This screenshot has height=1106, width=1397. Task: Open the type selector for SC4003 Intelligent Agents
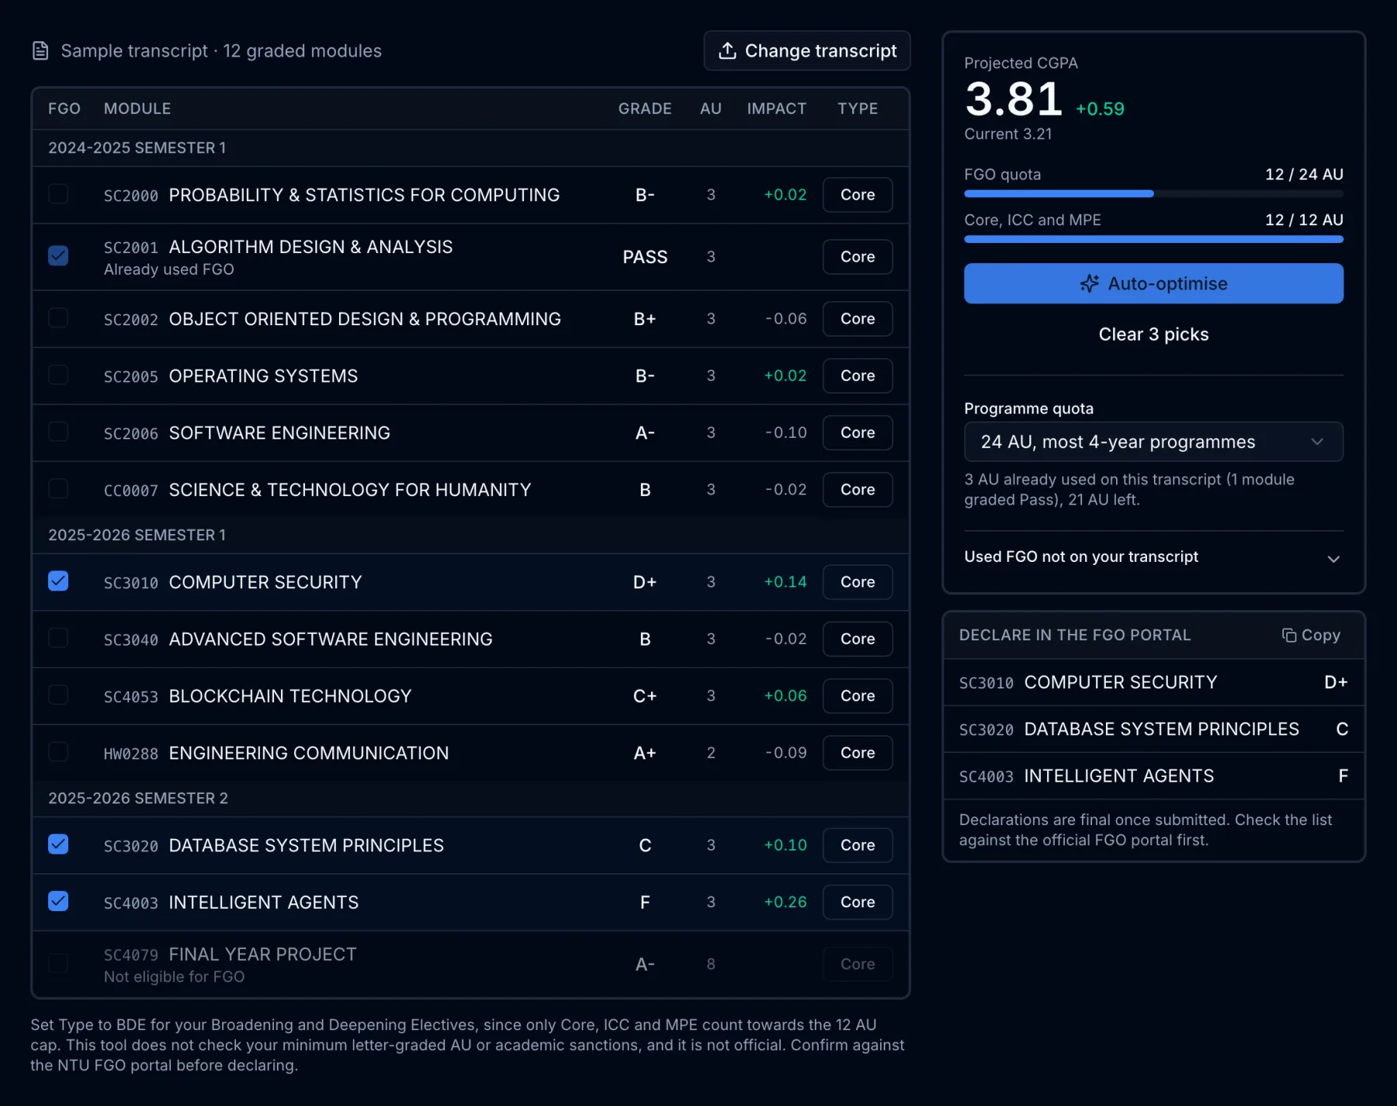(858, 902)
